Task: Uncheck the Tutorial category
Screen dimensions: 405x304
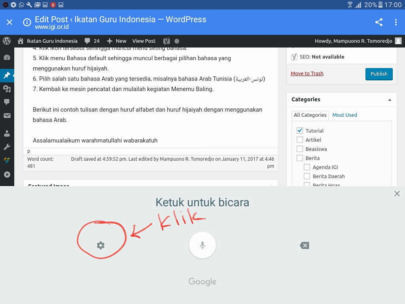Action: [300, 131]
